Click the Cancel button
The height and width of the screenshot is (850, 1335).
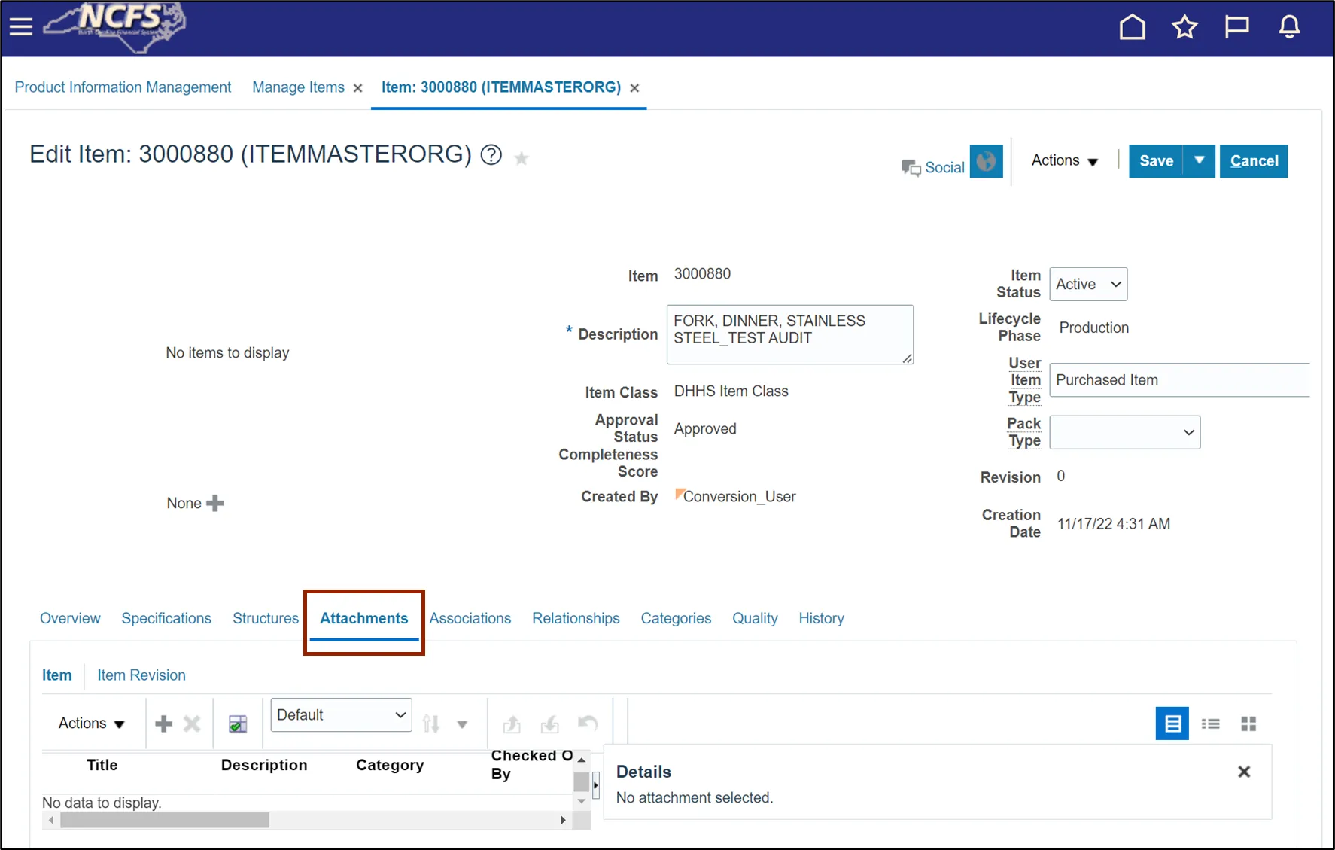1253,161
